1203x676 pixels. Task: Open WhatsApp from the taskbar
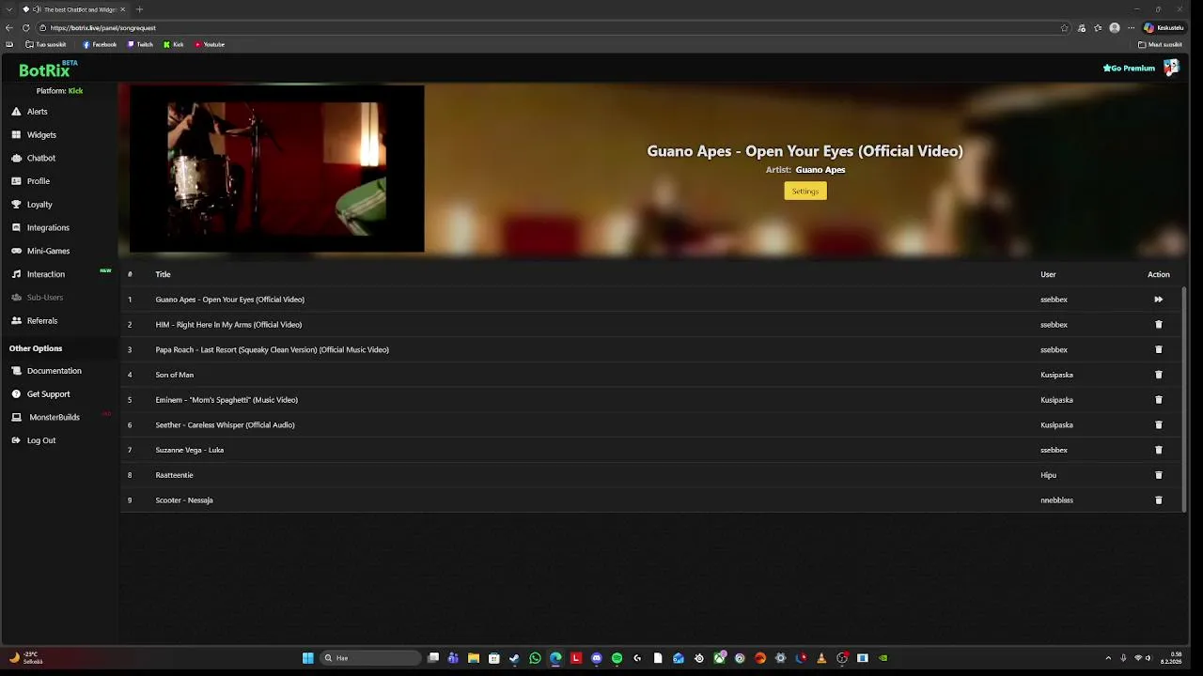tap(535, 658)
